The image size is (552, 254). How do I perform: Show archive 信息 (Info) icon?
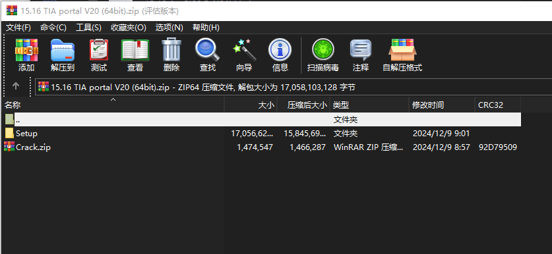tap(280, 50)
